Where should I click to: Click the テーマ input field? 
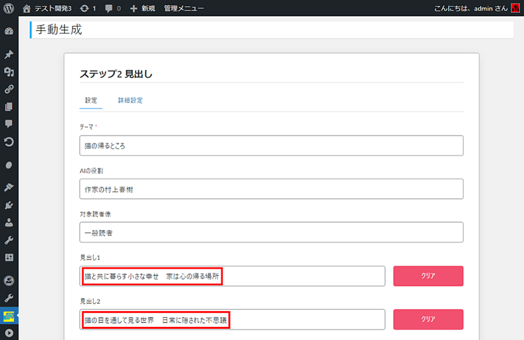pyautogui.click(x=271, y=145)
